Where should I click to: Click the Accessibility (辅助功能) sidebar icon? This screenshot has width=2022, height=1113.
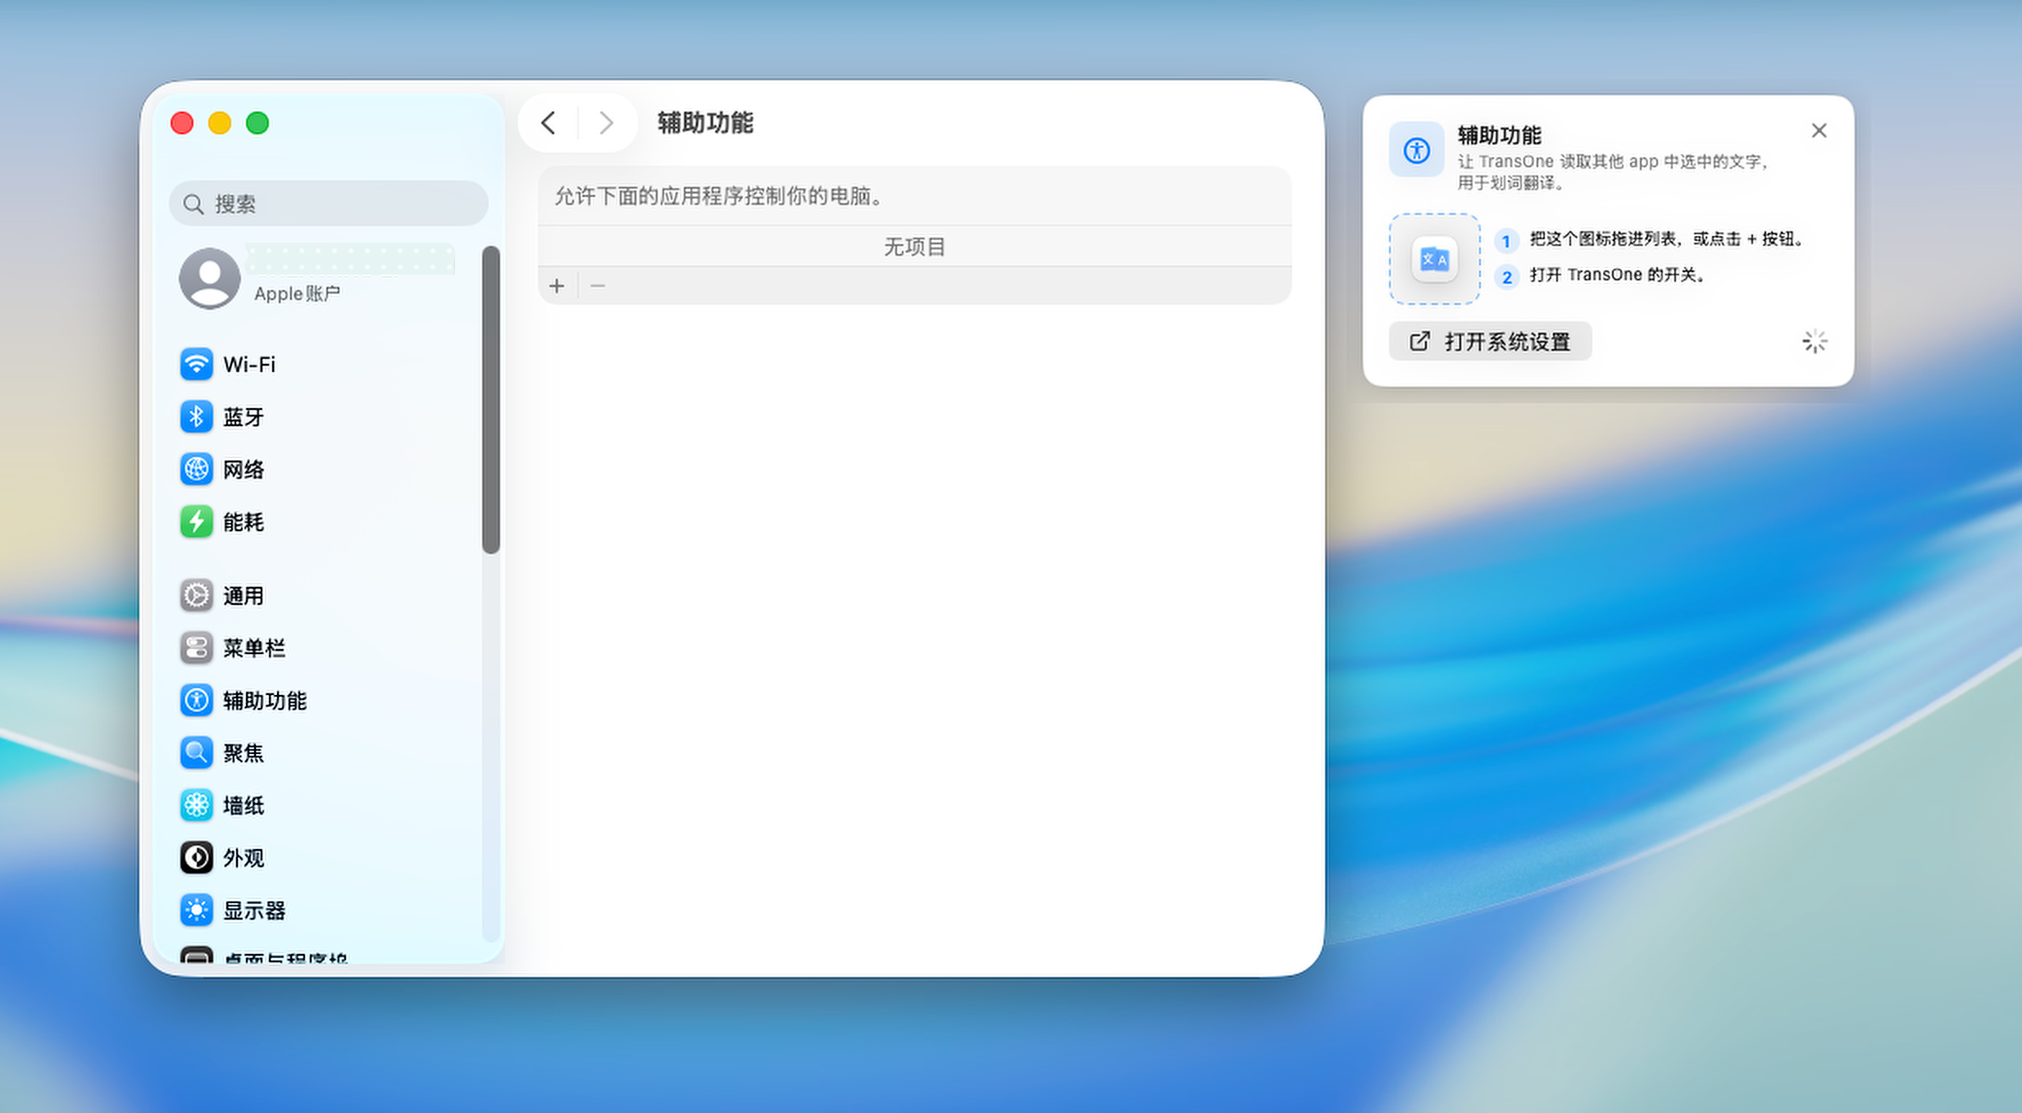[x=196, y=700]
